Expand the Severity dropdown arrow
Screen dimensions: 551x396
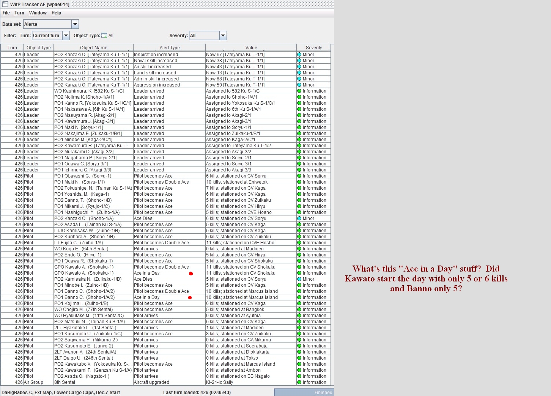223,36
